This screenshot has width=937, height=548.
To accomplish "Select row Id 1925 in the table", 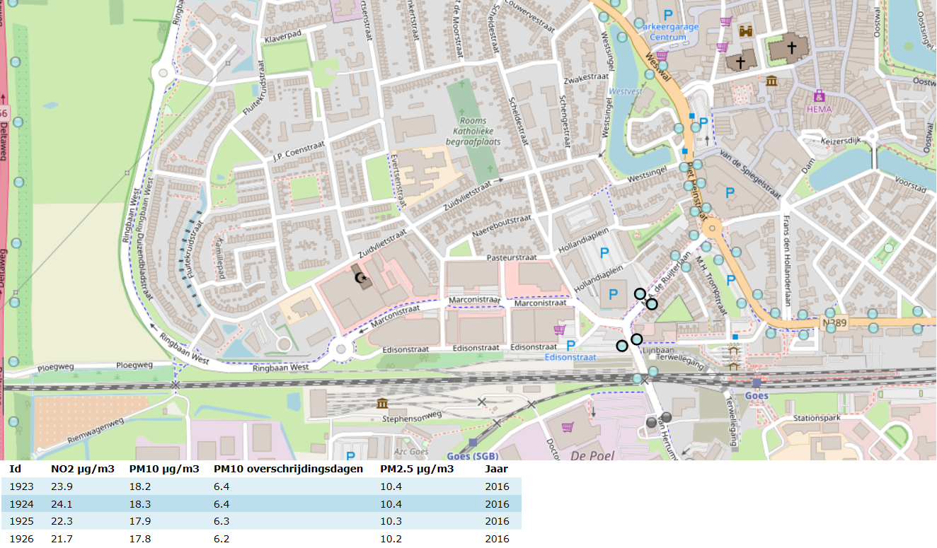I will click(x=262, y=520).
